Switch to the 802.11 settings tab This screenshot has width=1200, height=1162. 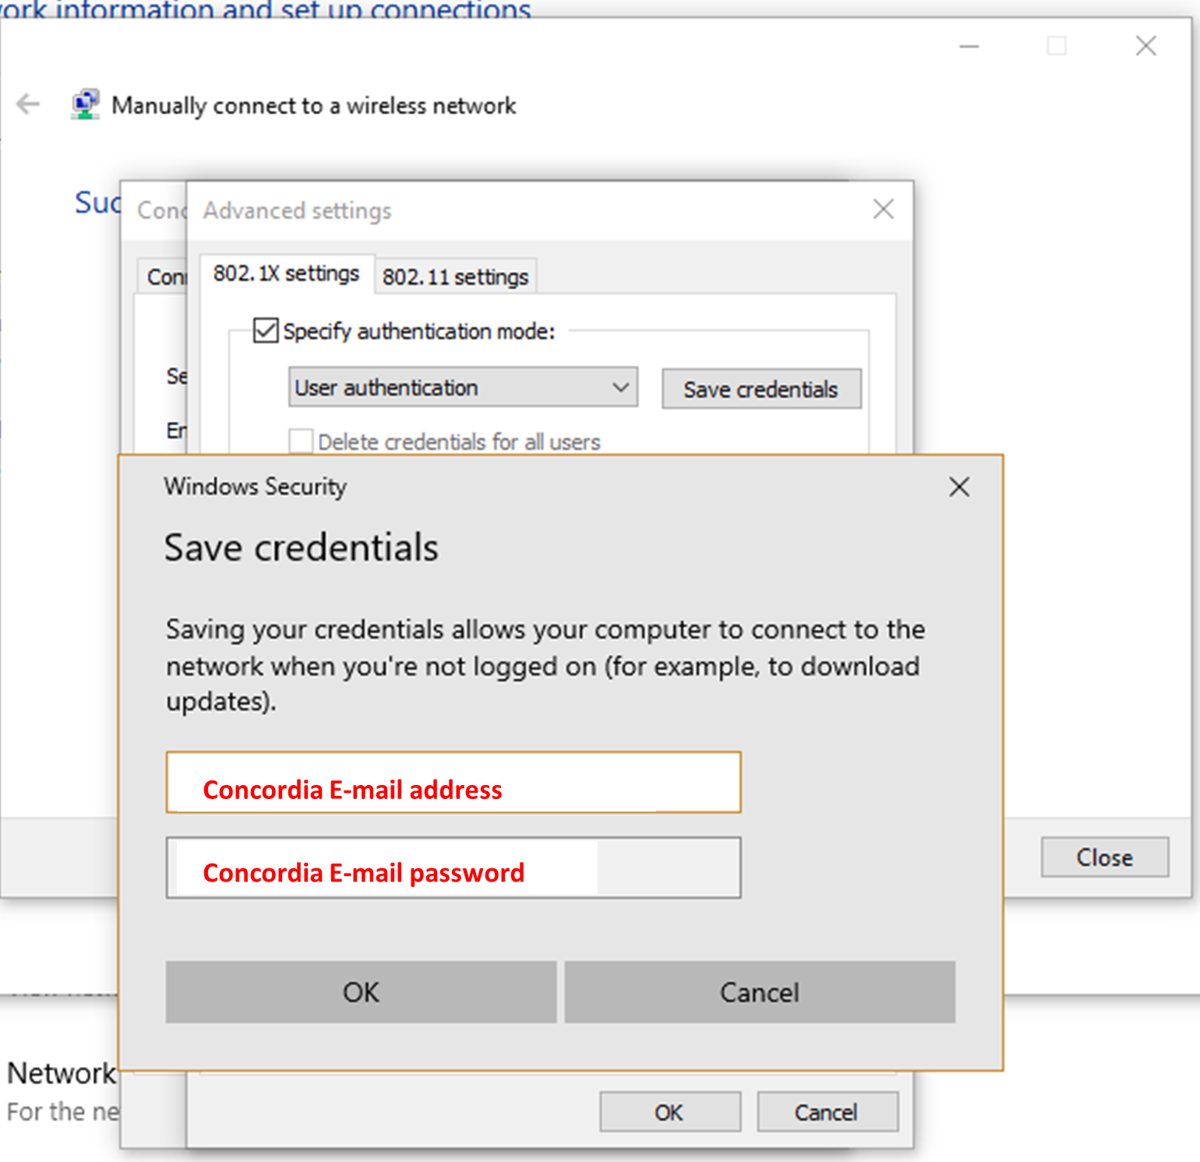coord(455,276)
